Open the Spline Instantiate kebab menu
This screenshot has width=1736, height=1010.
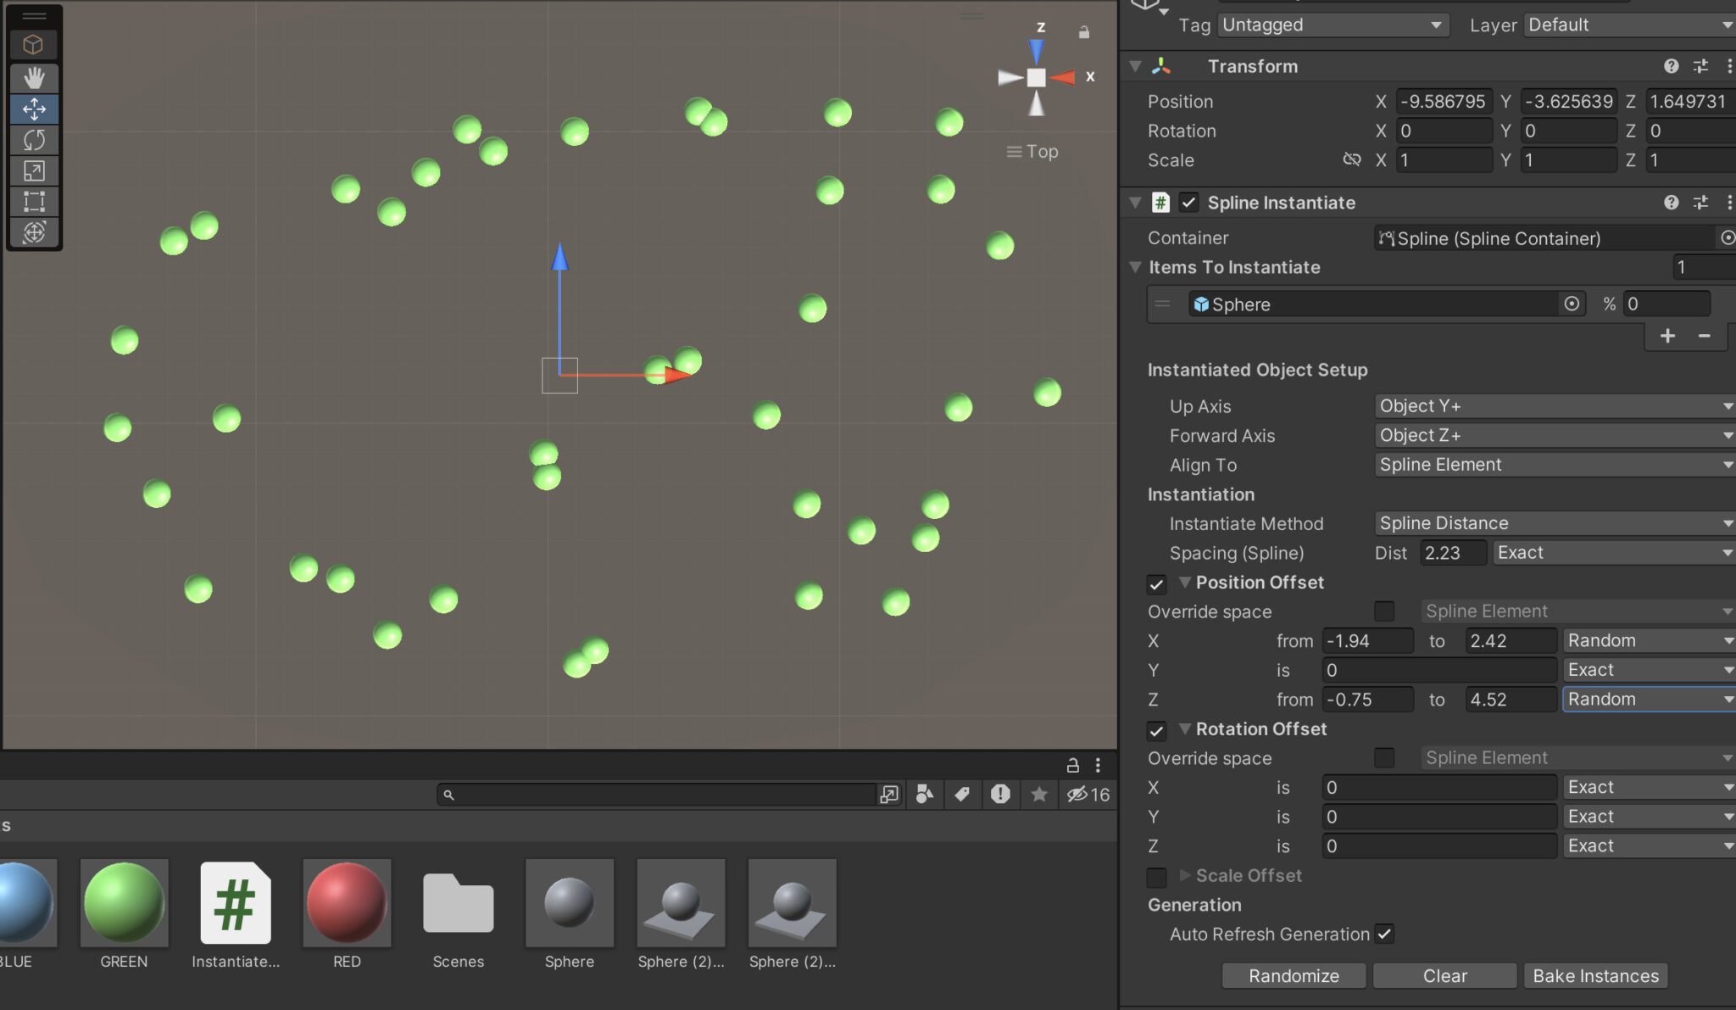click(x=1731, y=203)
